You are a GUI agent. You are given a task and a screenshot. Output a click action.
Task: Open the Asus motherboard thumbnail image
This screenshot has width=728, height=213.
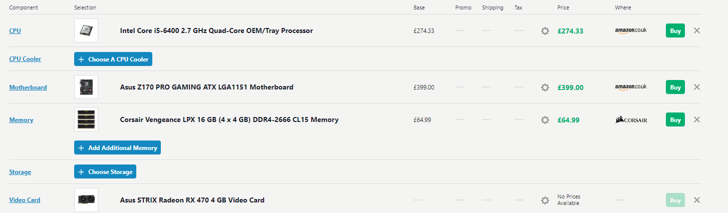click(86, 87)
